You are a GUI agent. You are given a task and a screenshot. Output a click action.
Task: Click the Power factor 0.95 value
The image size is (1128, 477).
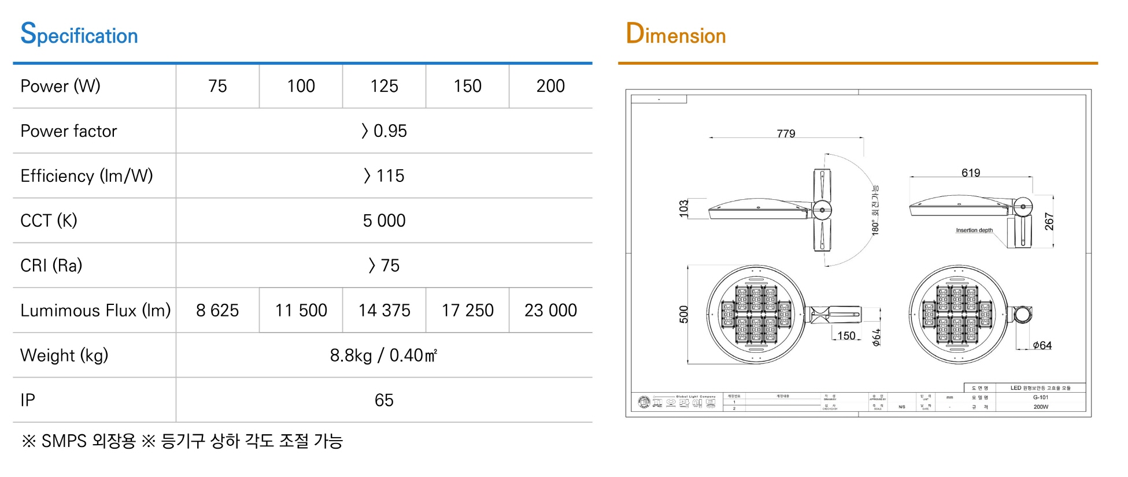384,131
